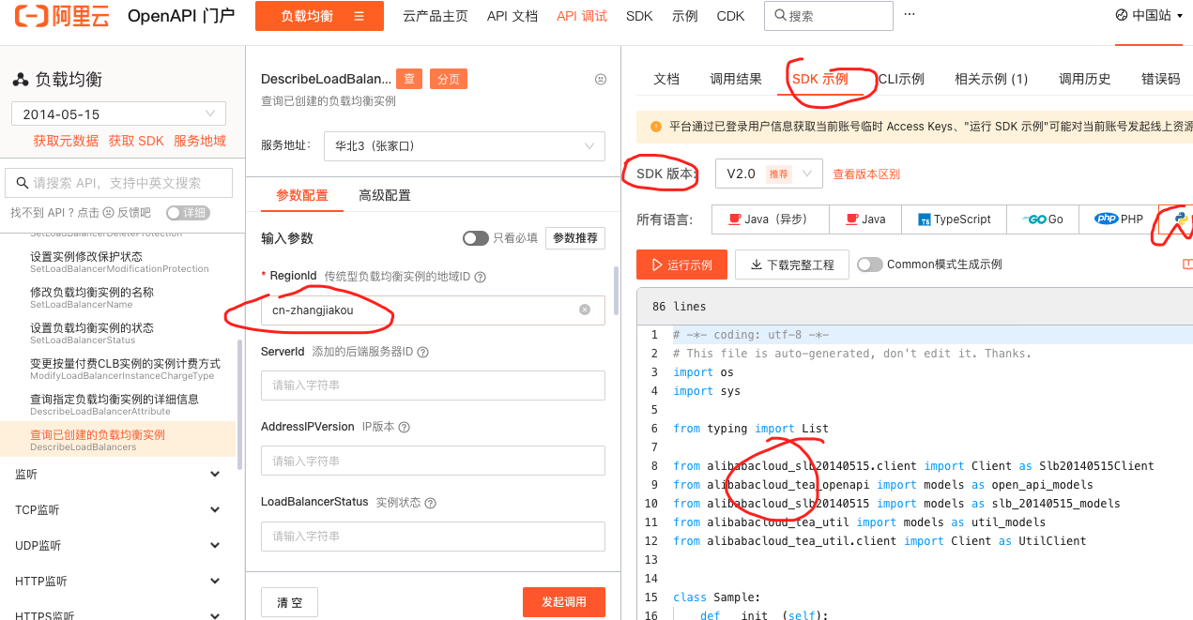1193x620 pixels.
Task: Select Go language option
Action: click(1042, 219)
